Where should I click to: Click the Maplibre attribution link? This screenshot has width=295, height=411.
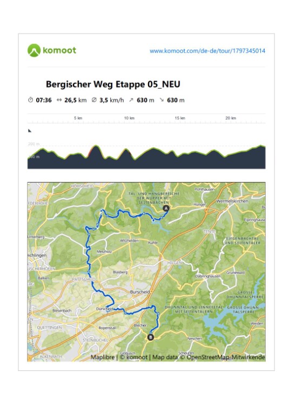tap(103, 357)
